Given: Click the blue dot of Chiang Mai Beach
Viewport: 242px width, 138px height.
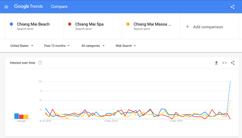Looking at the screenshot, I should pyautogui.click(x=11, y=24).
